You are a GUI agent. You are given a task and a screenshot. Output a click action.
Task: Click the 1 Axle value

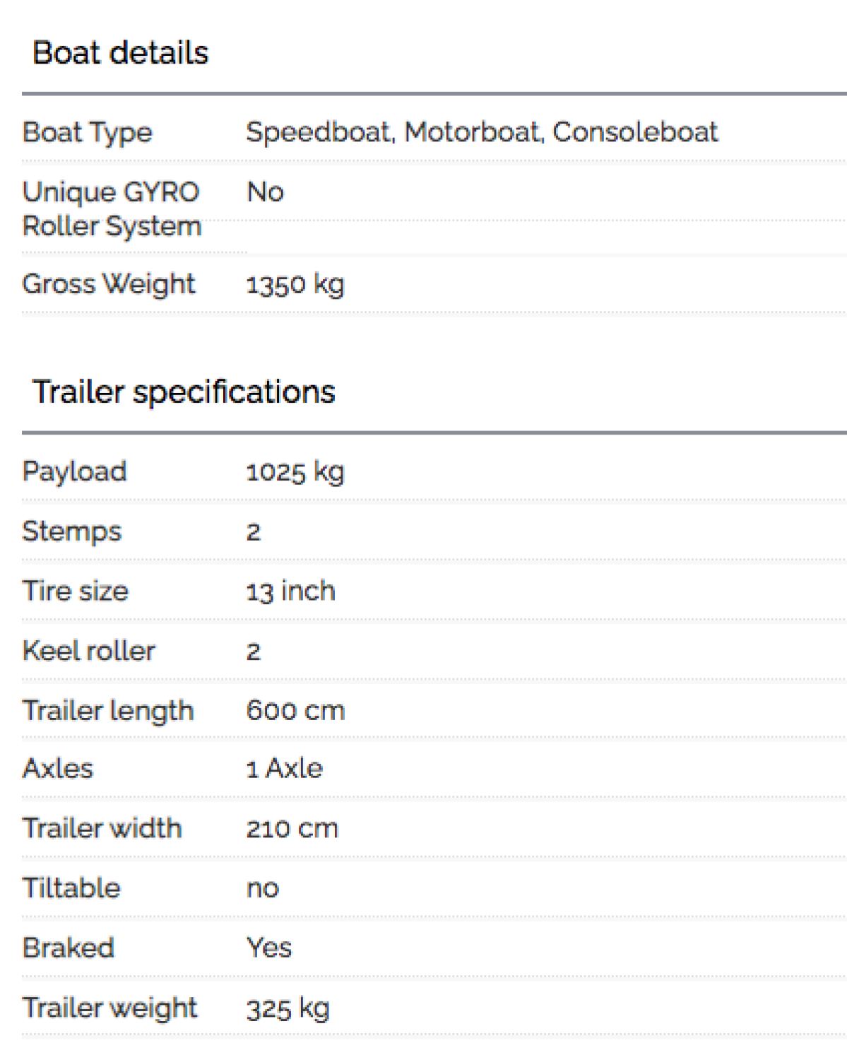(284, 769)
